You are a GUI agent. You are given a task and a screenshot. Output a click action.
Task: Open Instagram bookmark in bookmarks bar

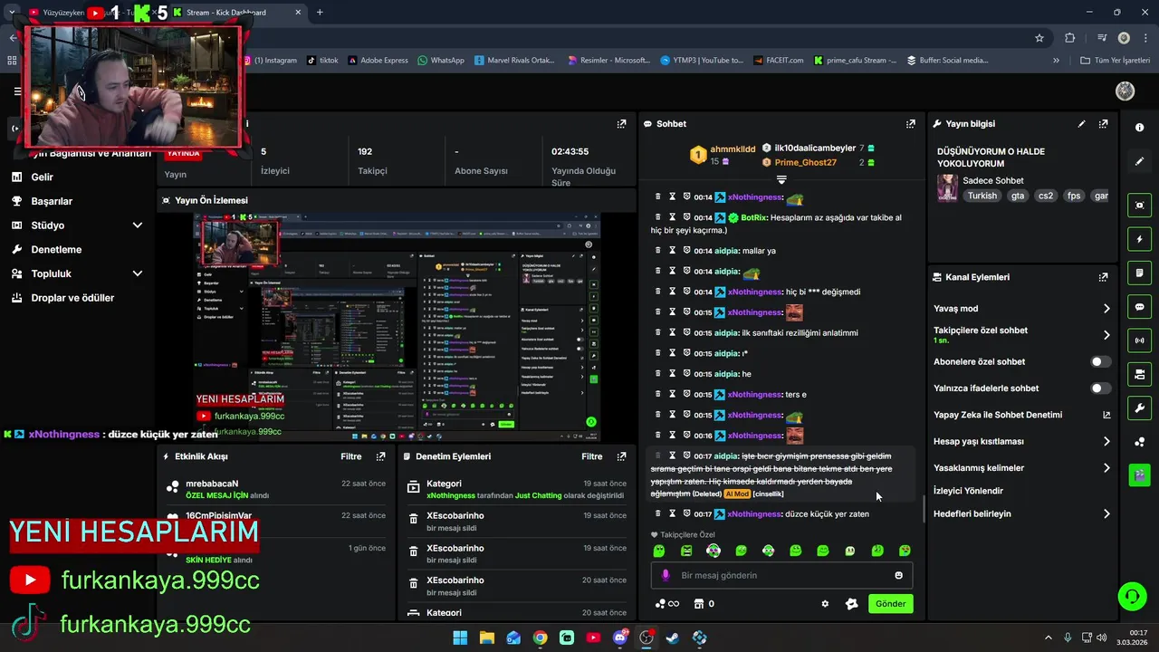(270, 61)
